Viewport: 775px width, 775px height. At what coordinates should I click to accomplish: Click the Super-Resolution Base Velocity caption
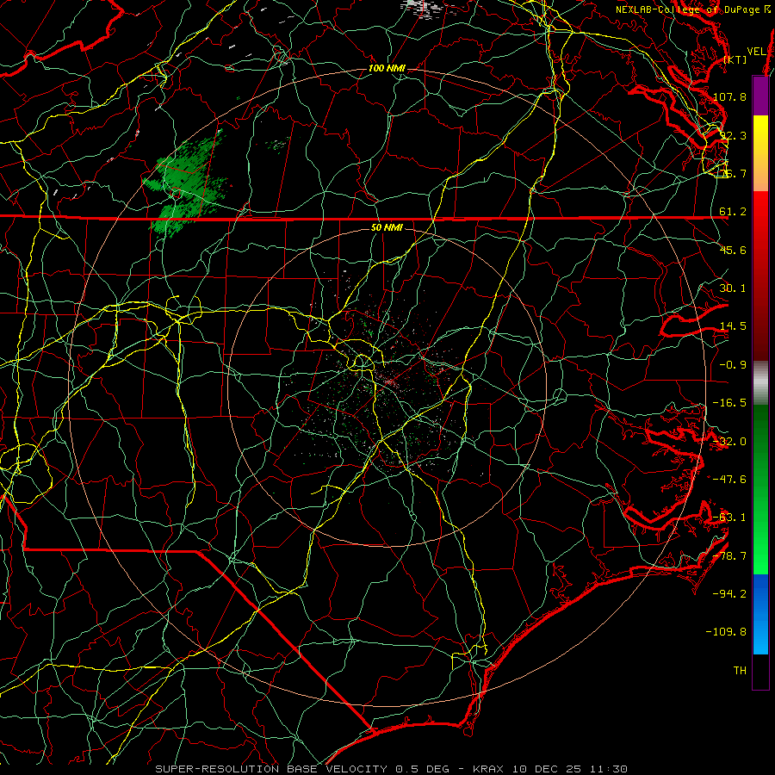point(392,769)
